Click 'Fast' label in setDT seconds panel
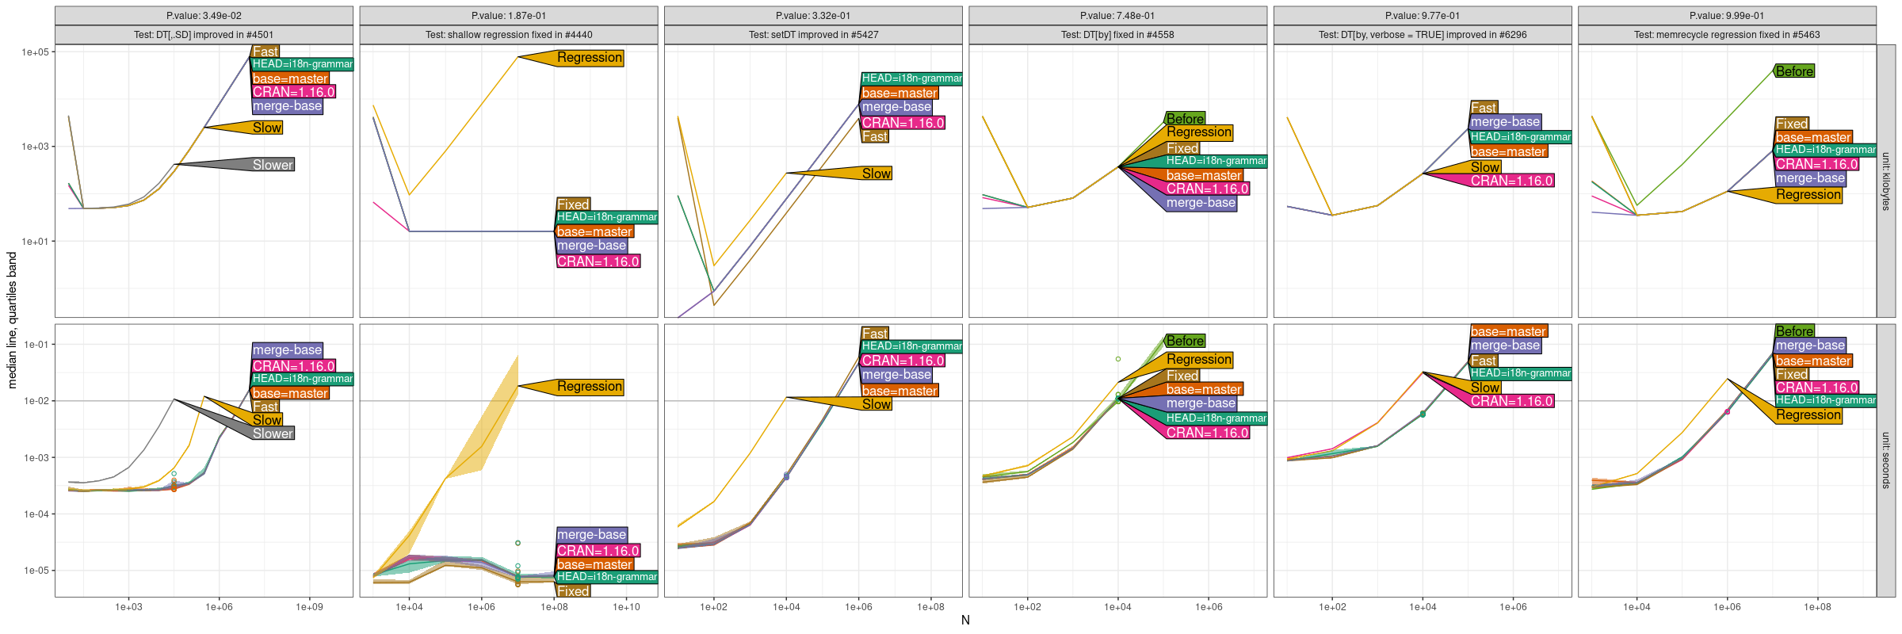Viewport: 1902px width, 634px height. pyautogui.click(x=875, y=334)
